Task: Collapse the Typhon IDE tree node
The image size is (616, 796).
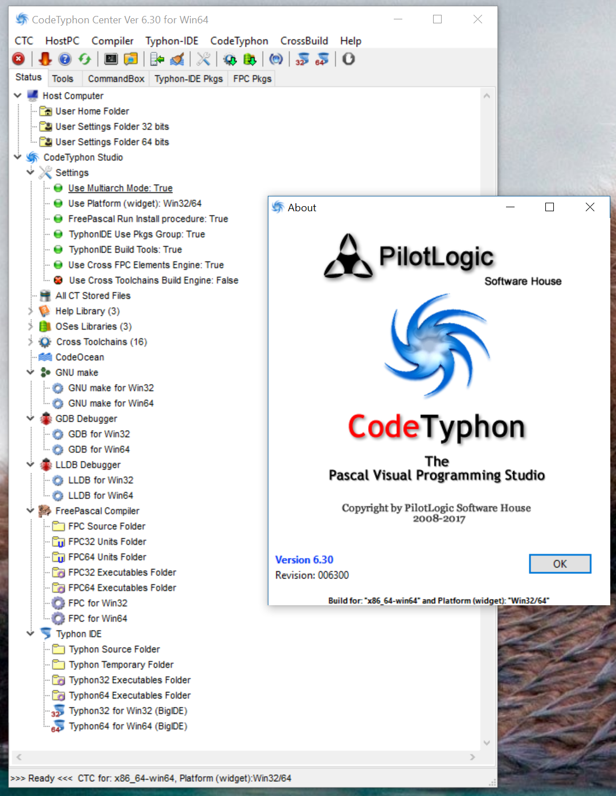Action: click(31, 633)
